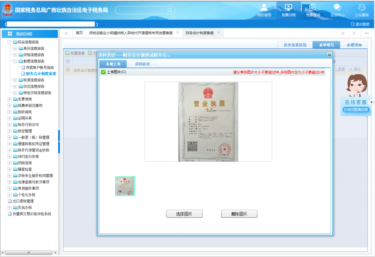Open 公众服务 icon in header
Viewport: 375px width, 257px height.
pyautogui.click(x=361, y=7)
